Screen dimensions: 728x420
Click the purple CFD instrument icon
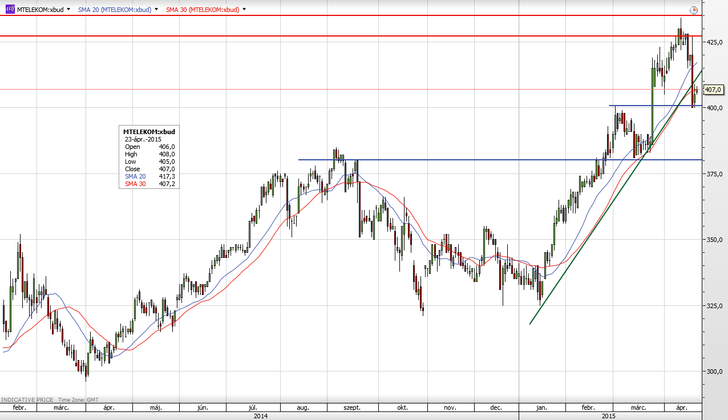[x=10, y=10]
